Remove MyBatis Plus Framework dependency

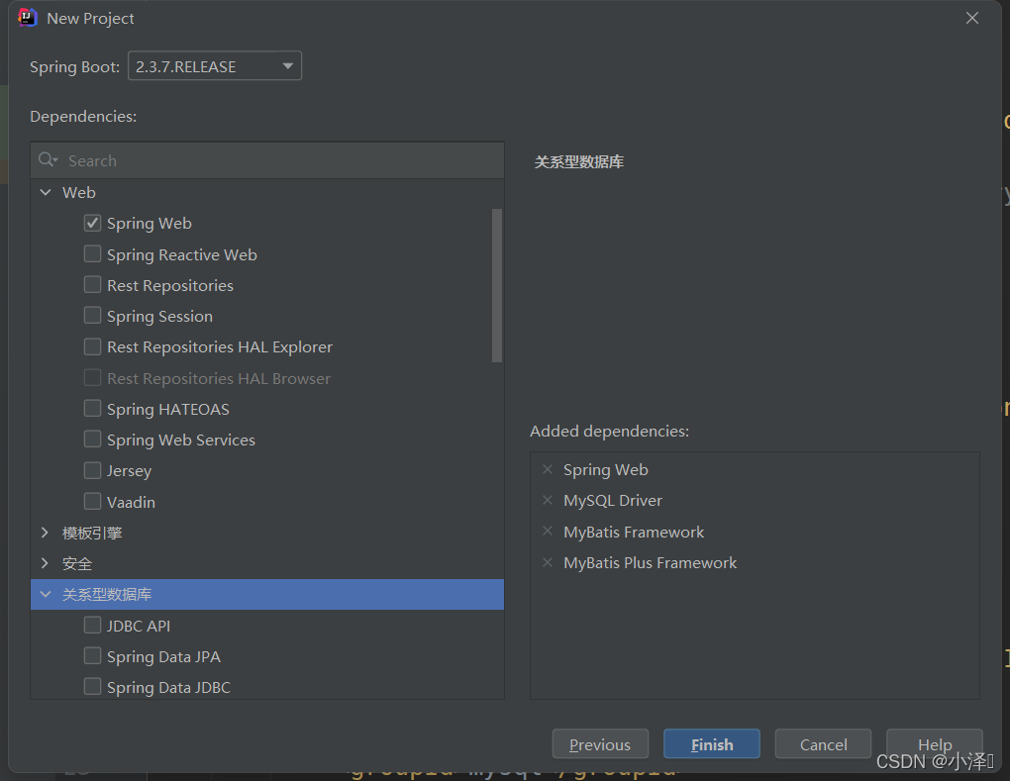[548, 562]
